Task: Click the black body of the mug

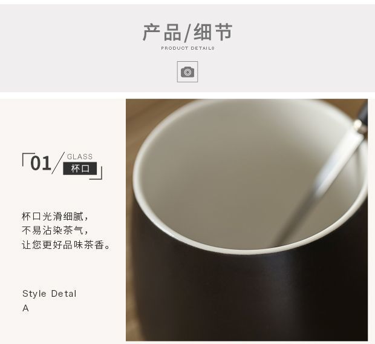Action: click(239, 299)
